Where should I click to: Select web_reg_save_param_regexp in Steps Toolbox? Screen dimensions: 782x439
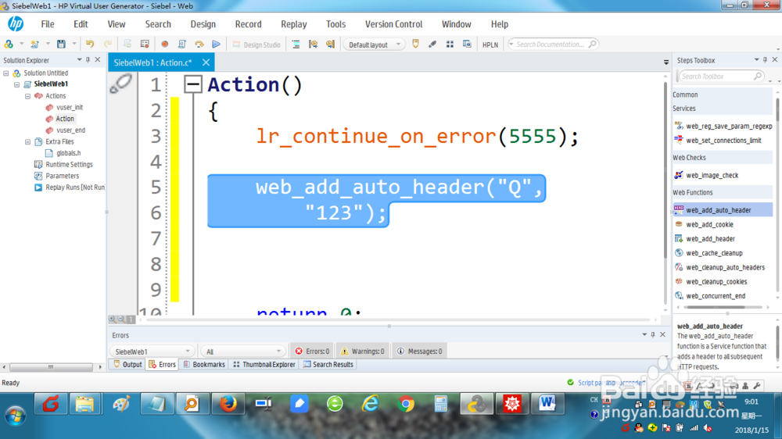(x=729, y=126)
